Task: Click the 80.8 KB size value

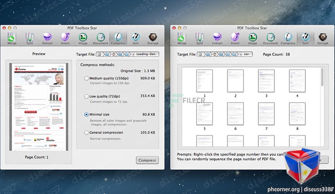Action: 149,115
